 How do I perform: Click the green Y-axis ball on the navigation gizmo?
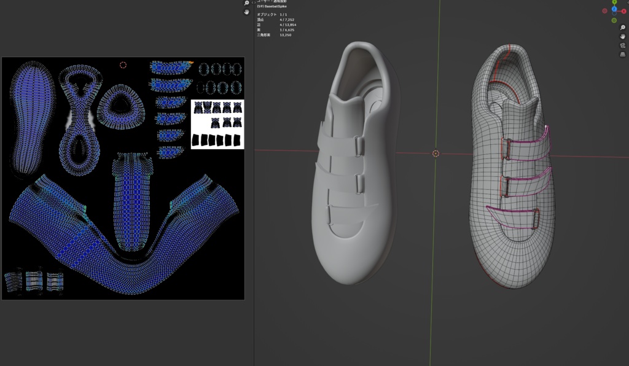(x=614, y=2)
